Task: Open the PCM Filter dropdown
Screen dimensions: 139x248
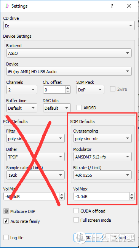Action: pyautogui.click(x=35, y=138)
